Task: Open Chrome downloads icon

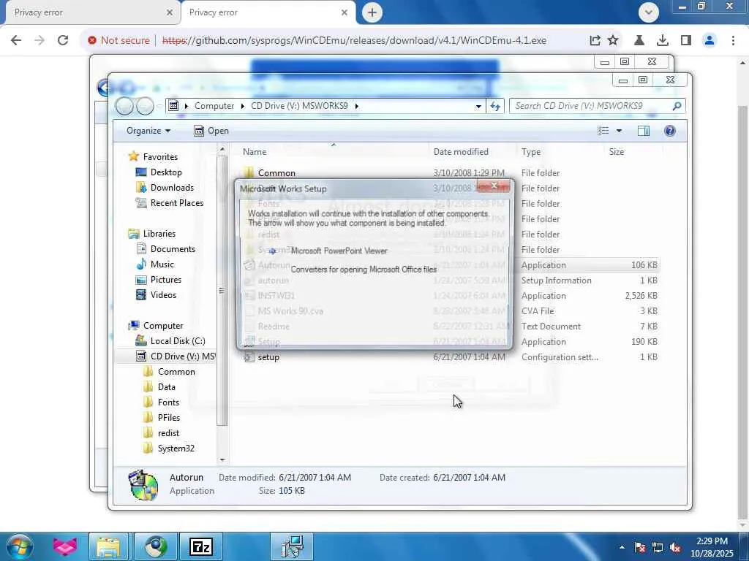Action: pyautogui.click(x=663, y=41)
